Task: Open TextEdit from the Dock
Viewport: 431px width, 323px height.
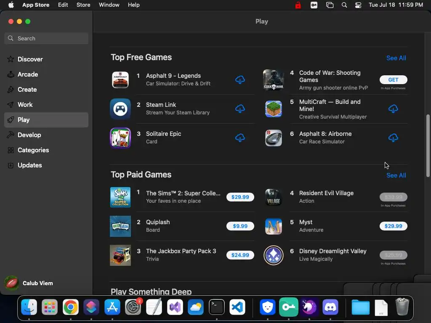Action: click(x=154, y=307)
